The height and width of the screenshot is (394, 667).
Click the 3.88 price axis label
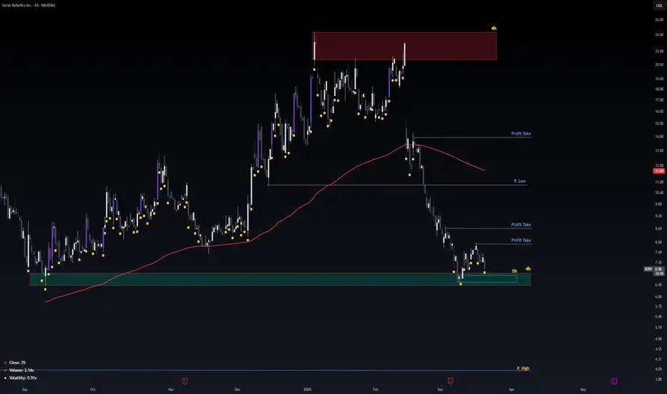659,379
